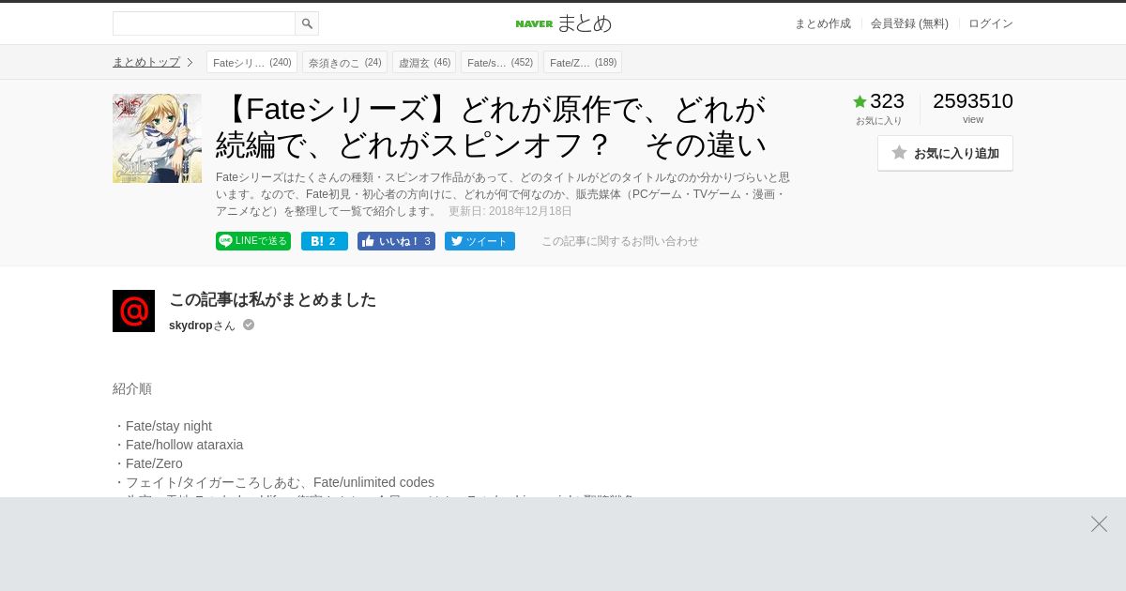Open まとめ作成 link in header
Image resolution: width=1126 pixels, height=591 pixels.
click(x=823, y=23)
